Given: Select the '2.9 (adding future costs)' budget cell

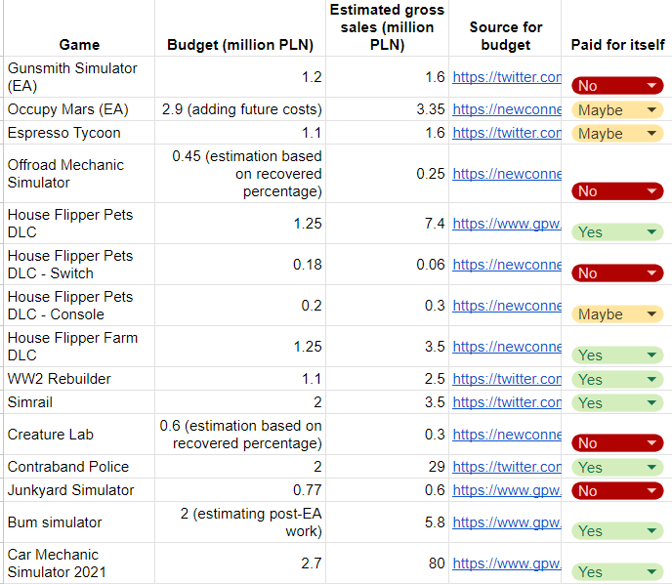Looking at the screenshot, I should pyautogui.click(x=240, y=109).
